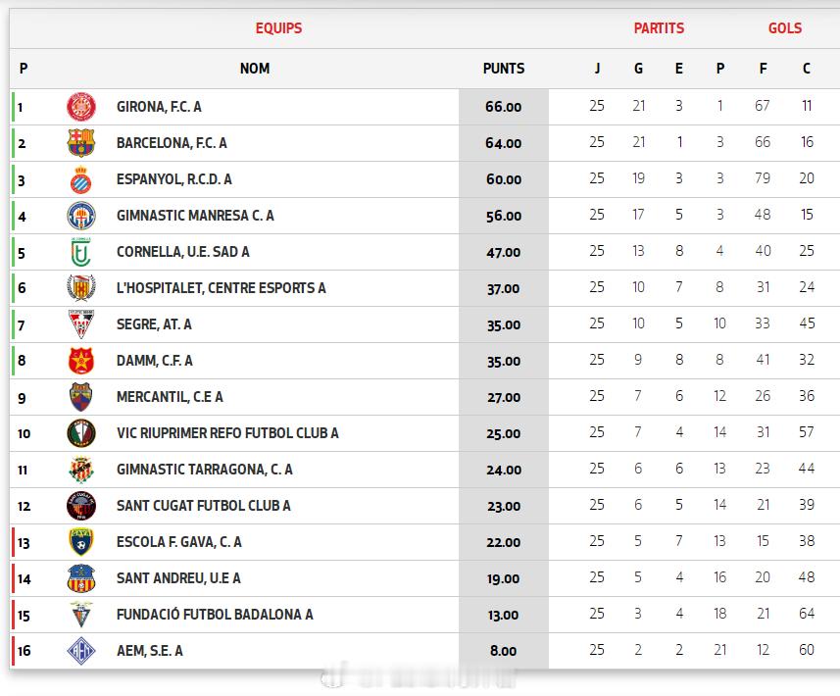Click the NOM column header

(x=255, y=69)
